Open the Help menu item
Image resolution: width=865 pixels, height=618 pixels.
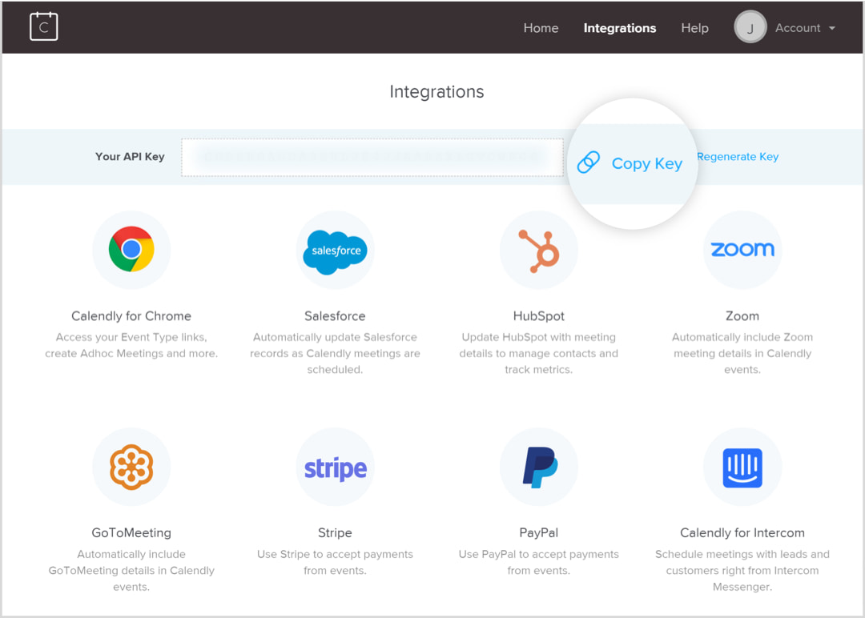tap(694, 28)
